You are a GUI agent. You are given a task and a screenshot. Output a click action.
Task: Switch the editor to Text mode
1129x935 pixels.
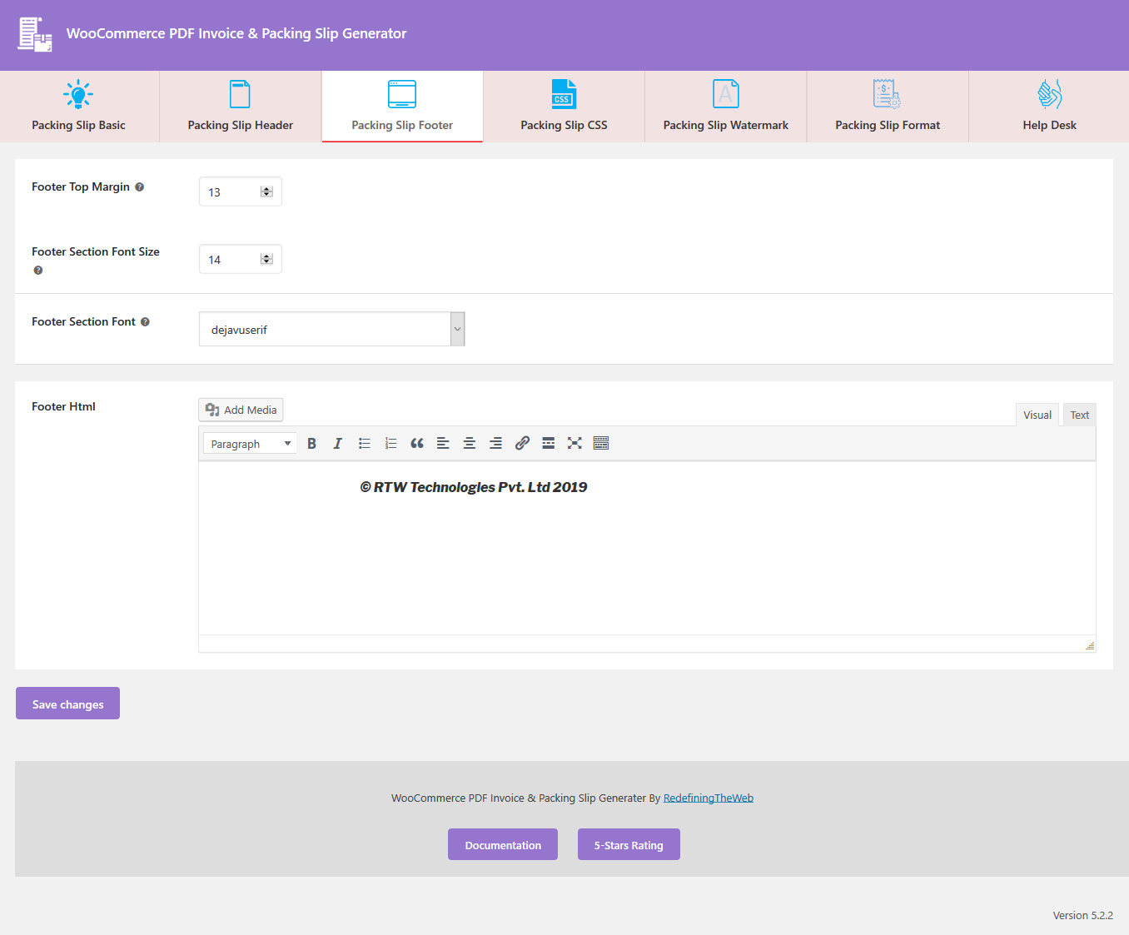coord(1079,414)
